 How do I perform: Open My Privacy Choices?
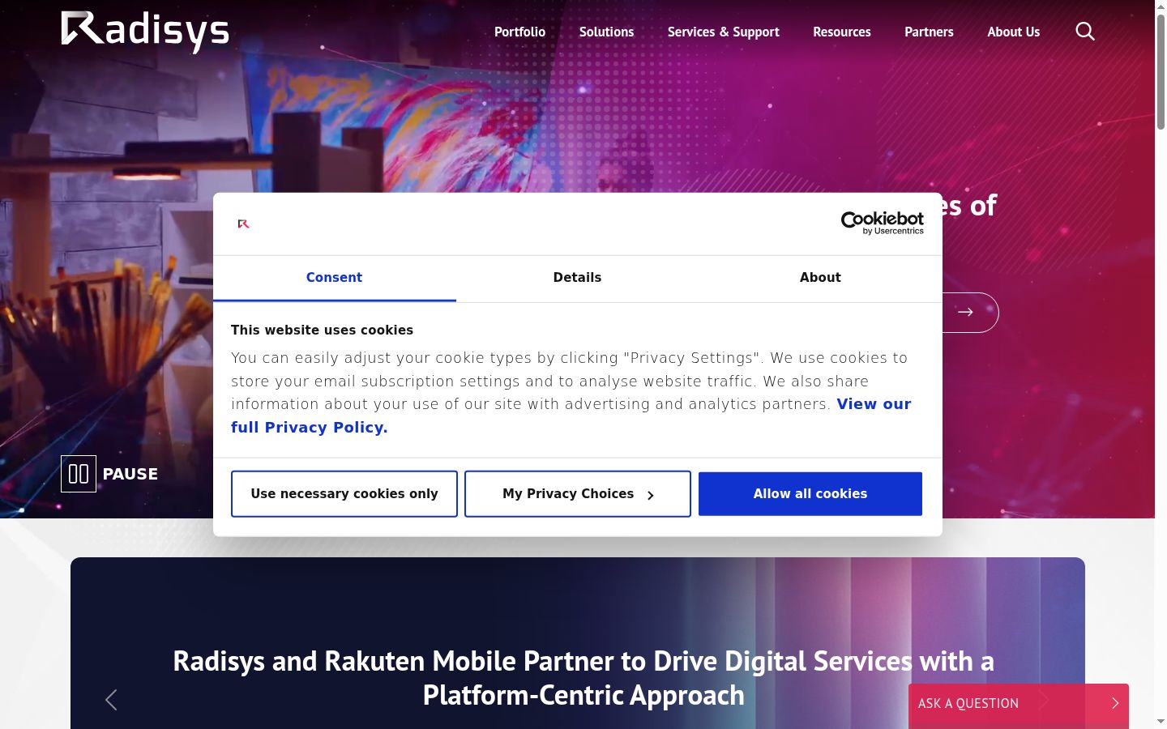578,494
